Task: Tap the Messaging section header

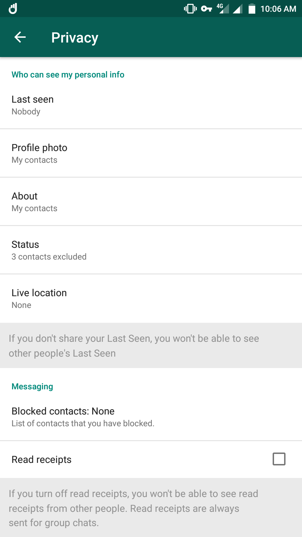Action: (x=32, y=387)
